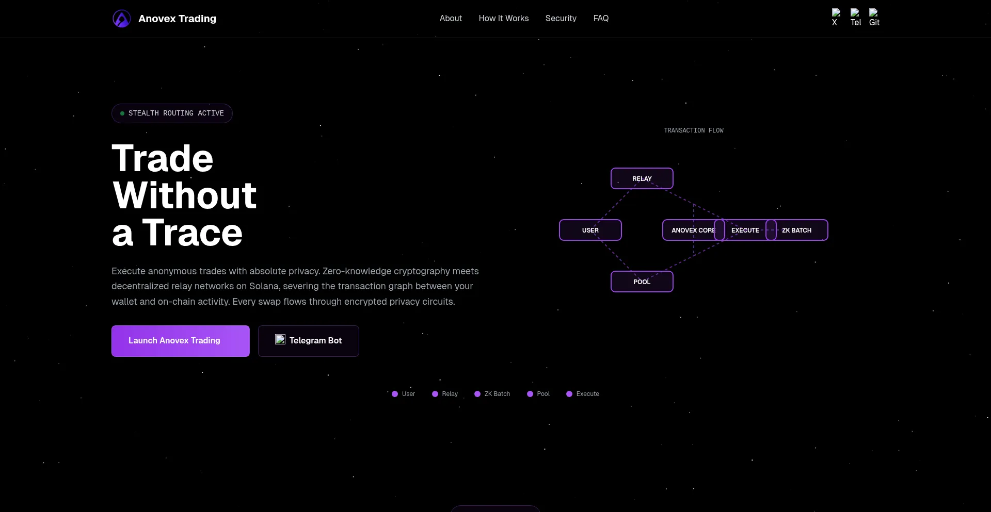Click the Telegram Bot button icon

pyautogui.click(x=280, y=339)
